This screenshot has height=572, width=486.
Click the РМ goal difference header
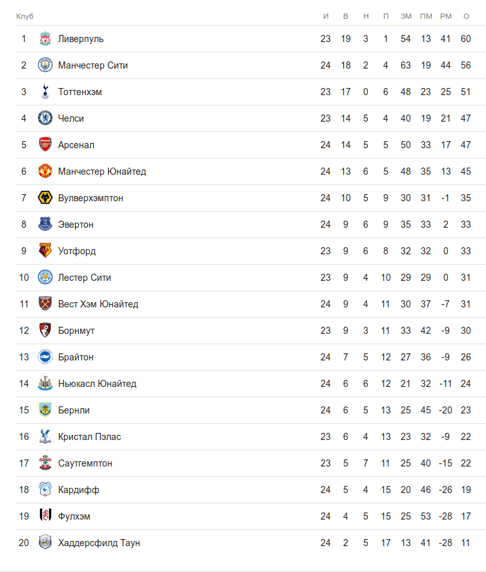(446, 16)
